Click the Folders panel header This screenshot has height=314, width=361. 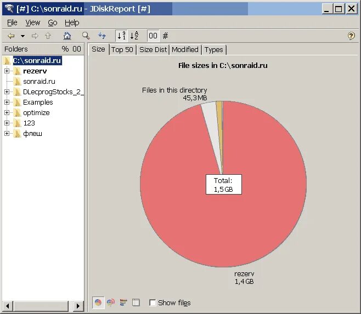point(43,49)
